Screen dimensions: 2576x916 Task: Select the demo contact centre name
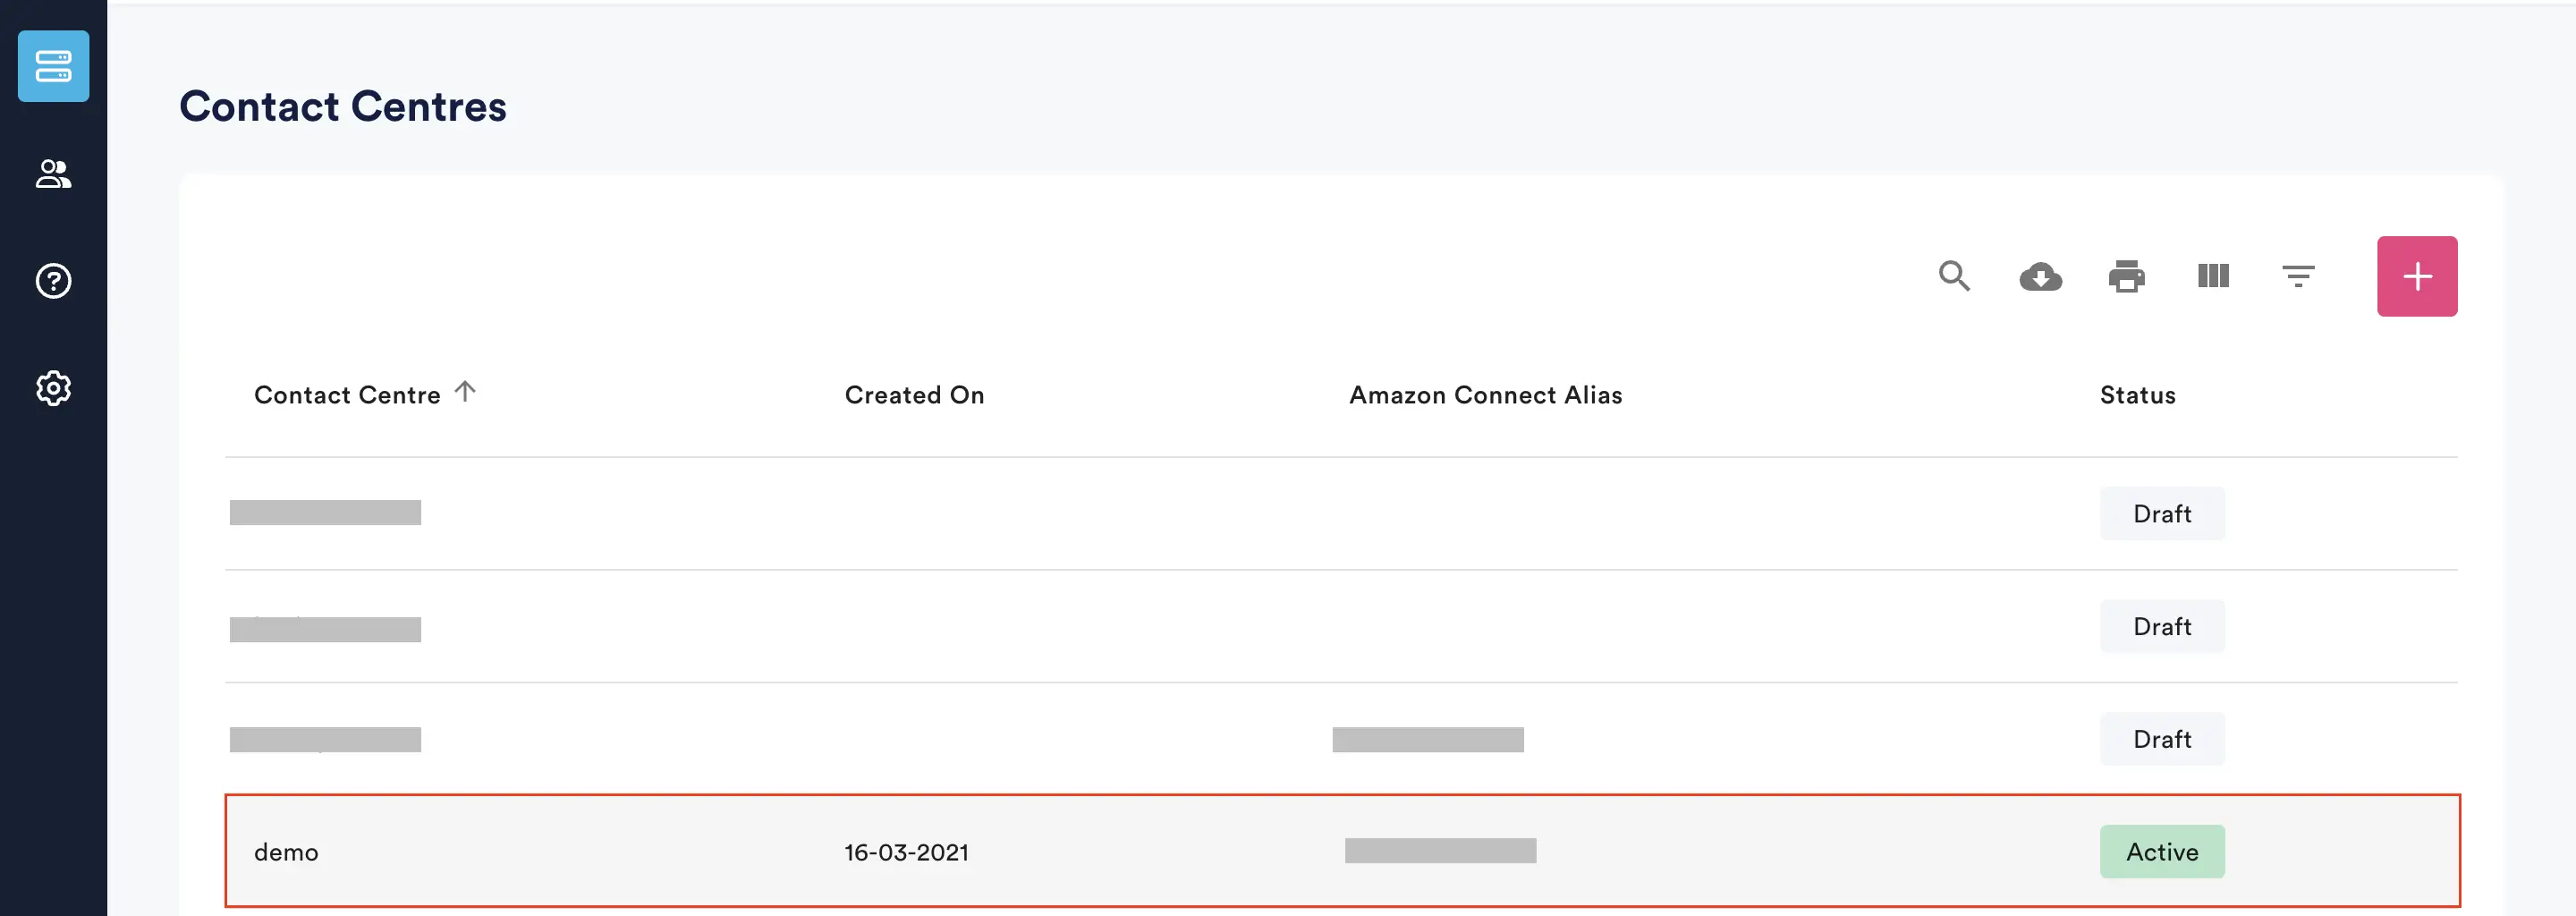pos(286,852)
